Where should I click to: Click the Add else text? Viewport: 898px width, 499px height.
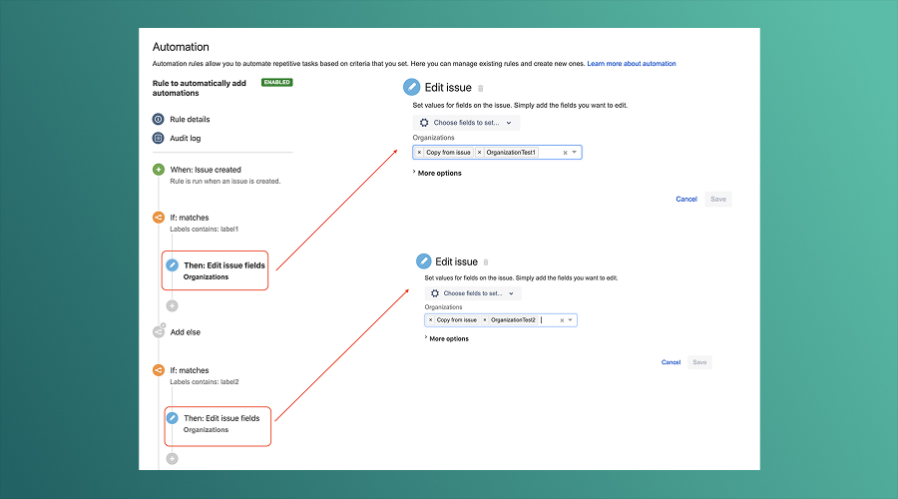tap(185, 332)
